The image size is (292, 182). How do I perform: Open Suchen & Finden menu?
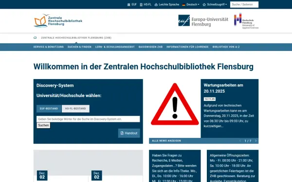point(79,47)
